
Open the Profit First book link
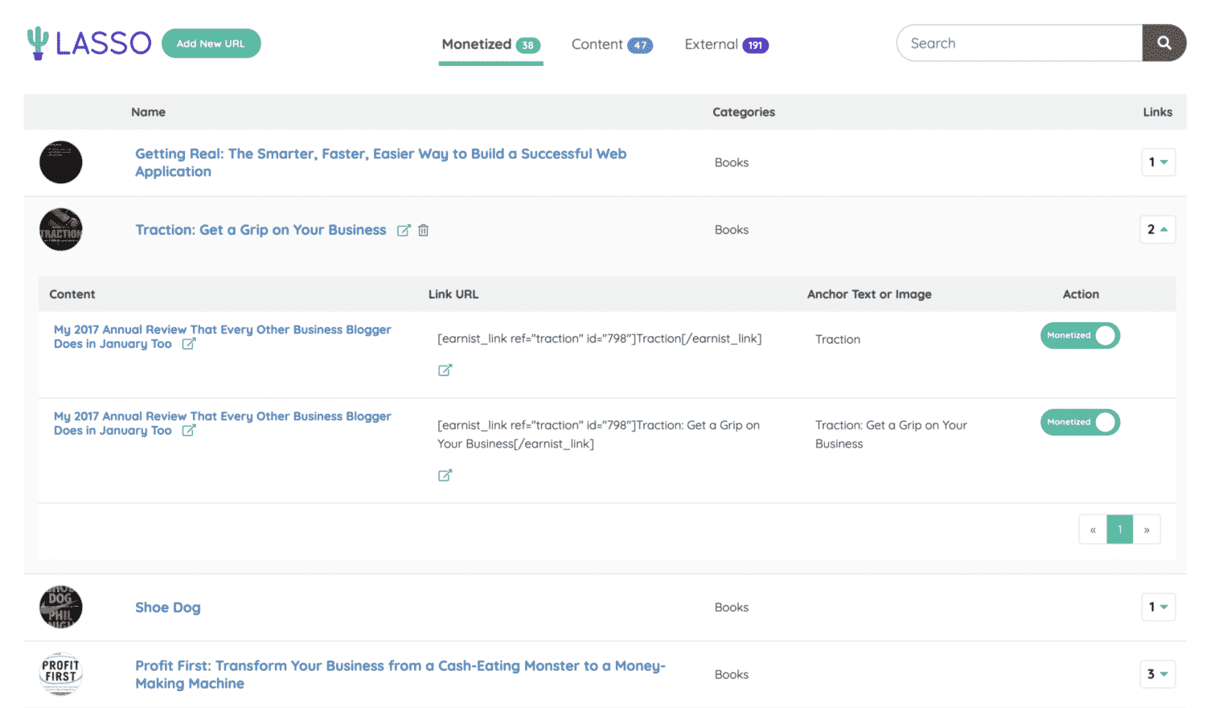pos(400,674)
